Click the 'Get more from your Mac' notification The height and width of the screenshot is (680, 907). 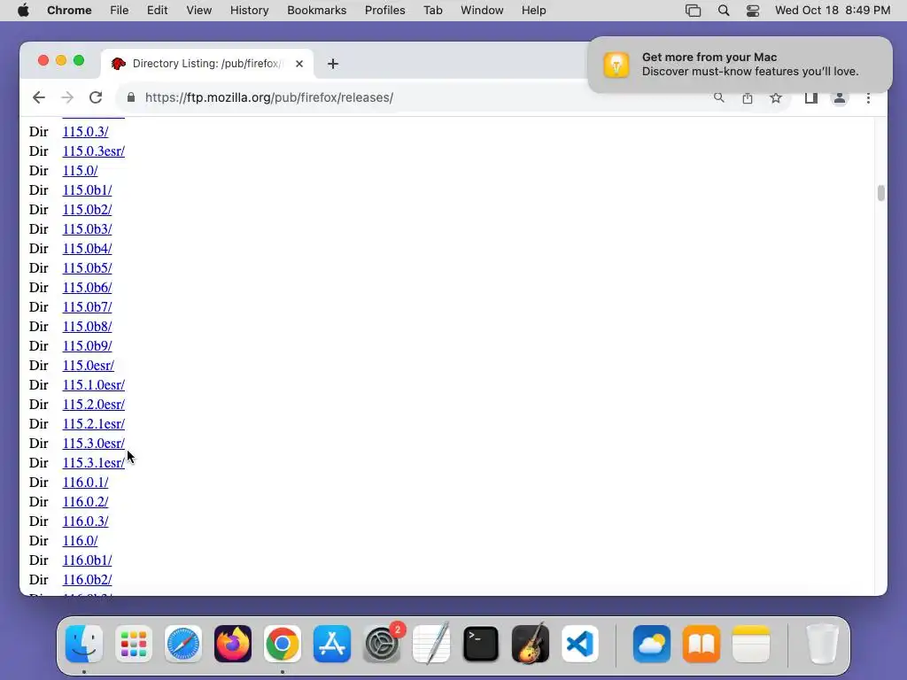click(x=740, y=64)
